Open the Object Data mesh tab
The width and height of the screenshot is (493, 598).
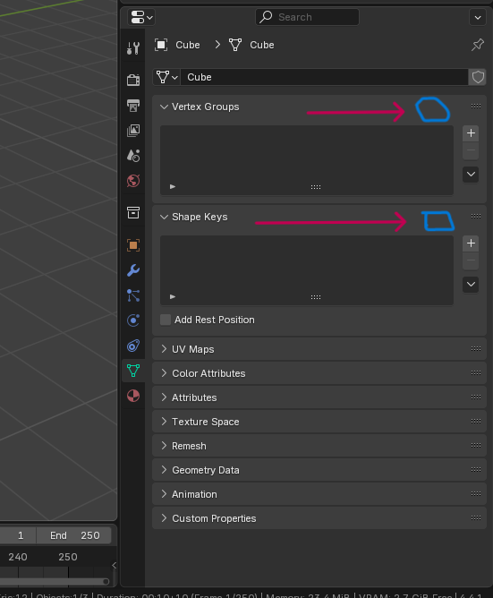[x=133, y=371]
